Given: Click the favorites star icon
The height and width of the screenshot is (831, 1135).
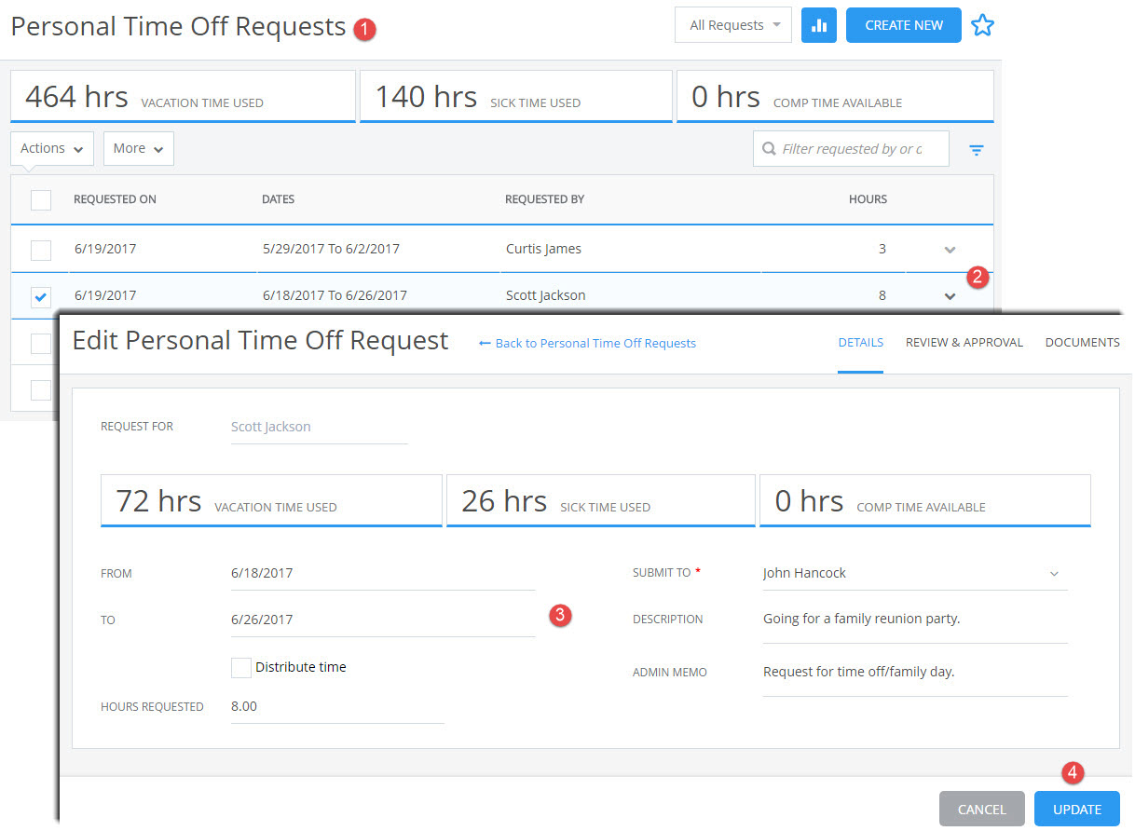Looking at the screenshot, I should [x=982, y=25].
